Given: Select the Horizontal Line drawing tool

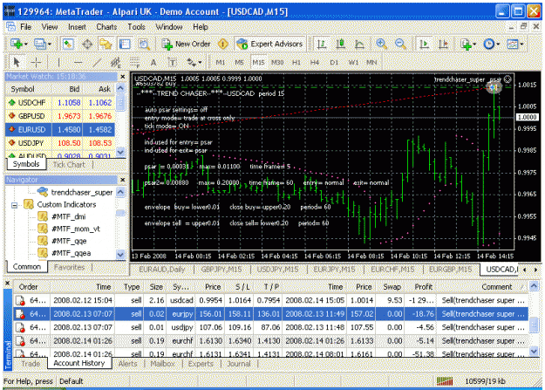Looking at the screenshot, I should (x=78, y=62).
